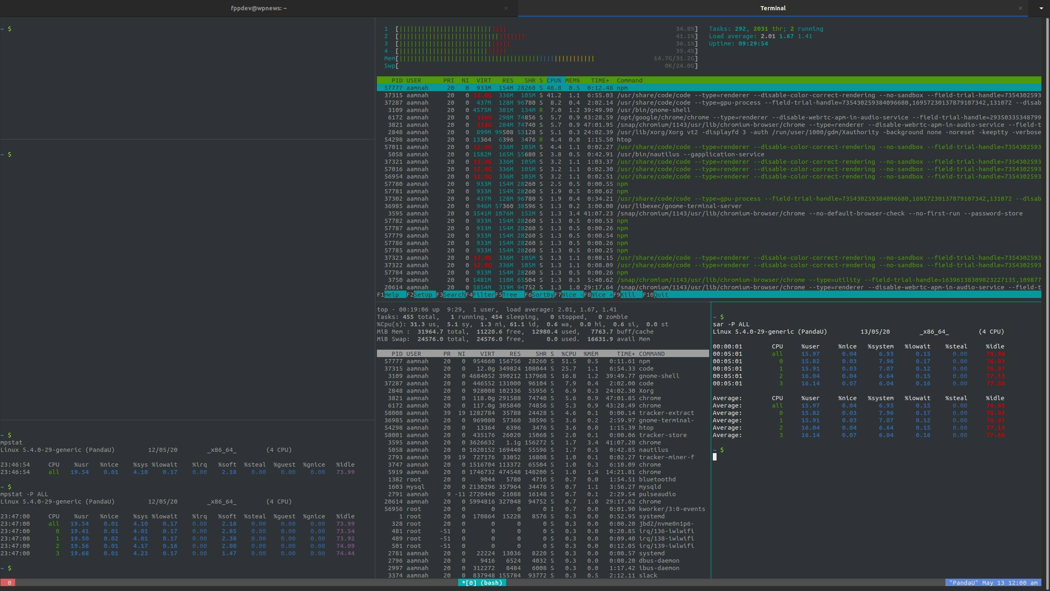Screen dimensions: 1050x591
Task: Lower priority with F7 Nice minus
Action: 570,294
